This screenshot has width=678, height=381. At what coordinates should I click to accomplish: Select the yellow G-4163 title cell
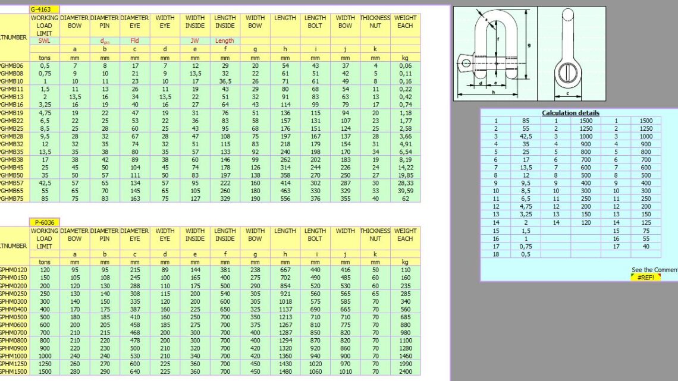pos(45,10)
